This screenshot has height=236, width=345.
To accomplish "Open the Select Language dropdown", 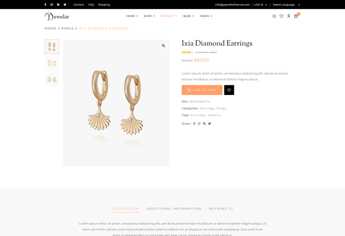I will click(x=286, y=5).
